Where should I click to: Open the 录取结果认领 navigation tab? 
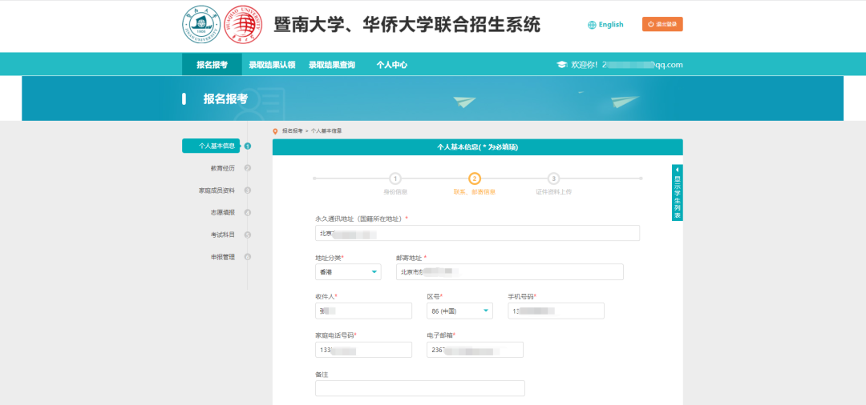click(x=272, y=65)
